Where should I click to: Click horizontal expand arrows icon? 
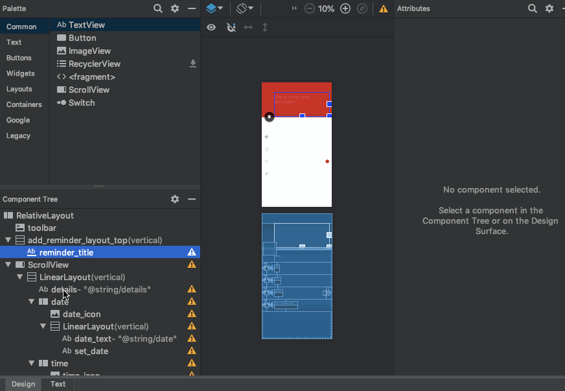click(248, 27)
